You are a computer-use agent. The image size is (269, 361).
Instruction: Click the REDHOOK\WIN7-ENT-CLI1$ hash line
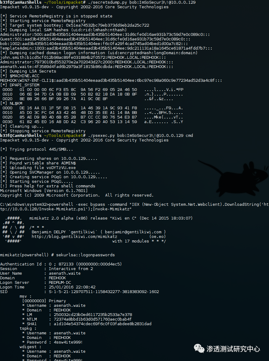[111, 81]
